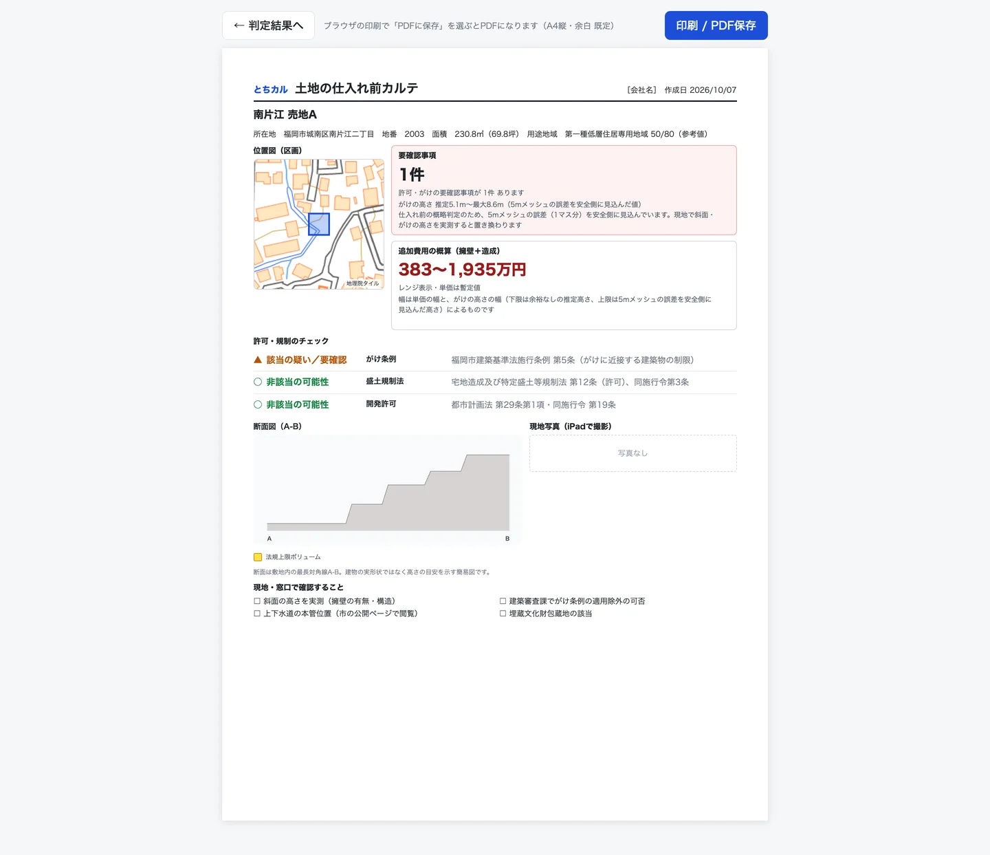990x855 pixels.
Task: Select the 土地の仕入れ前カルテ title
Action: point(357,88)
